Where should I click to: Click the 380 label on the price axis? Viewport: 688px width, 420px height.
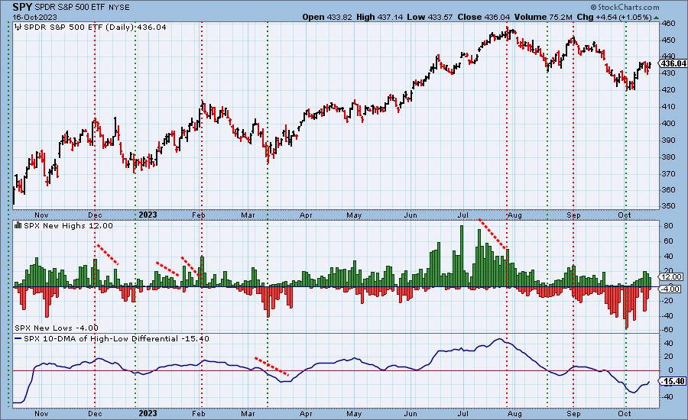click(668, 157)
